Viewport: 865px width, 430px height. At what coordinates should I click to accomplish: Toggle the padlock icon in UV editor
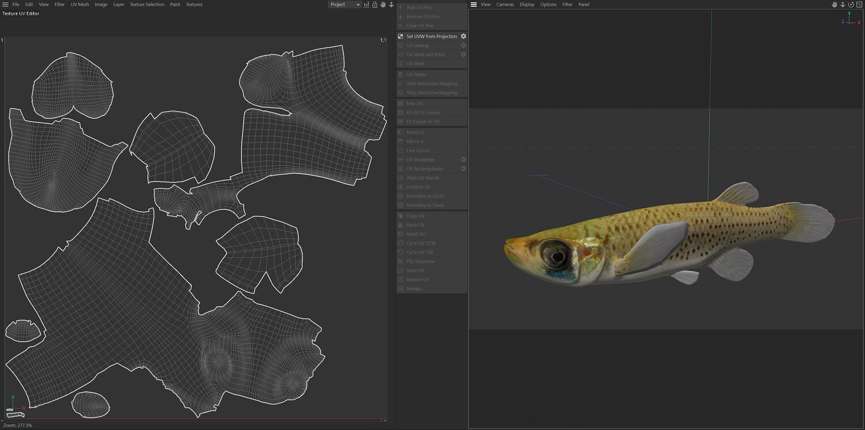pyautogui.click(x=375, y=5)
